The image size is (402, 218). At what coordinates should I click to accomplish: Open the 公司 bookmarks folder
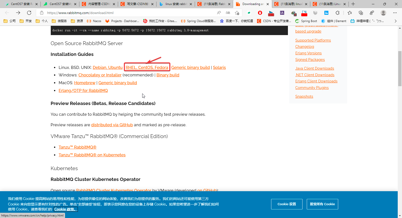[x=10, y=21]
